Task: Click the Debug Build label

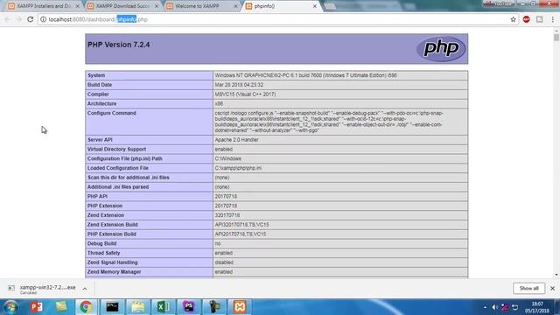Action: [101, 243]
